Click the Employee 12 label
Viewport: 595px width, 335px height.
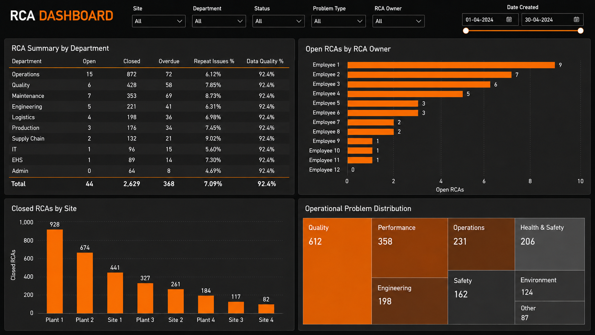coord(325,170)
